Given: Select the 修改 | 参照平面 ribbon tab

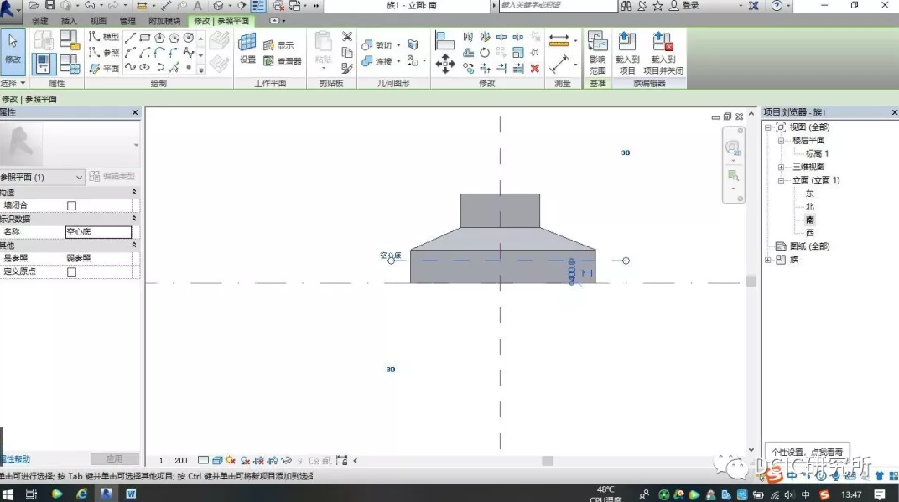Looking at the screenshot, I should 221,21.
